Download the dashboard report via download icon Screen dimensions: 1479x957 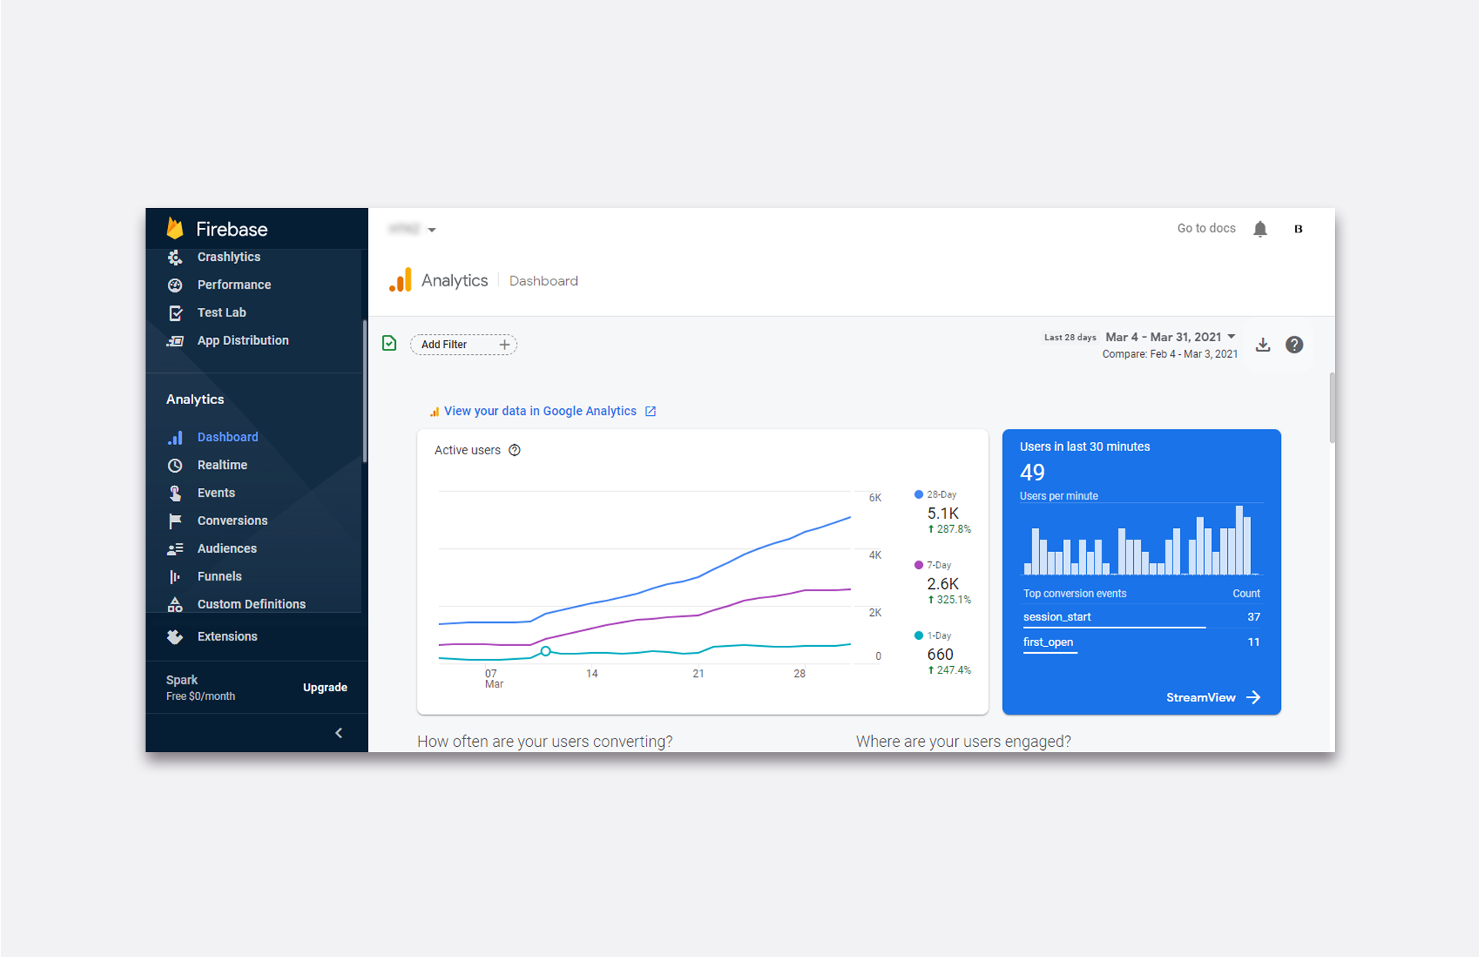coord(1263,344)
